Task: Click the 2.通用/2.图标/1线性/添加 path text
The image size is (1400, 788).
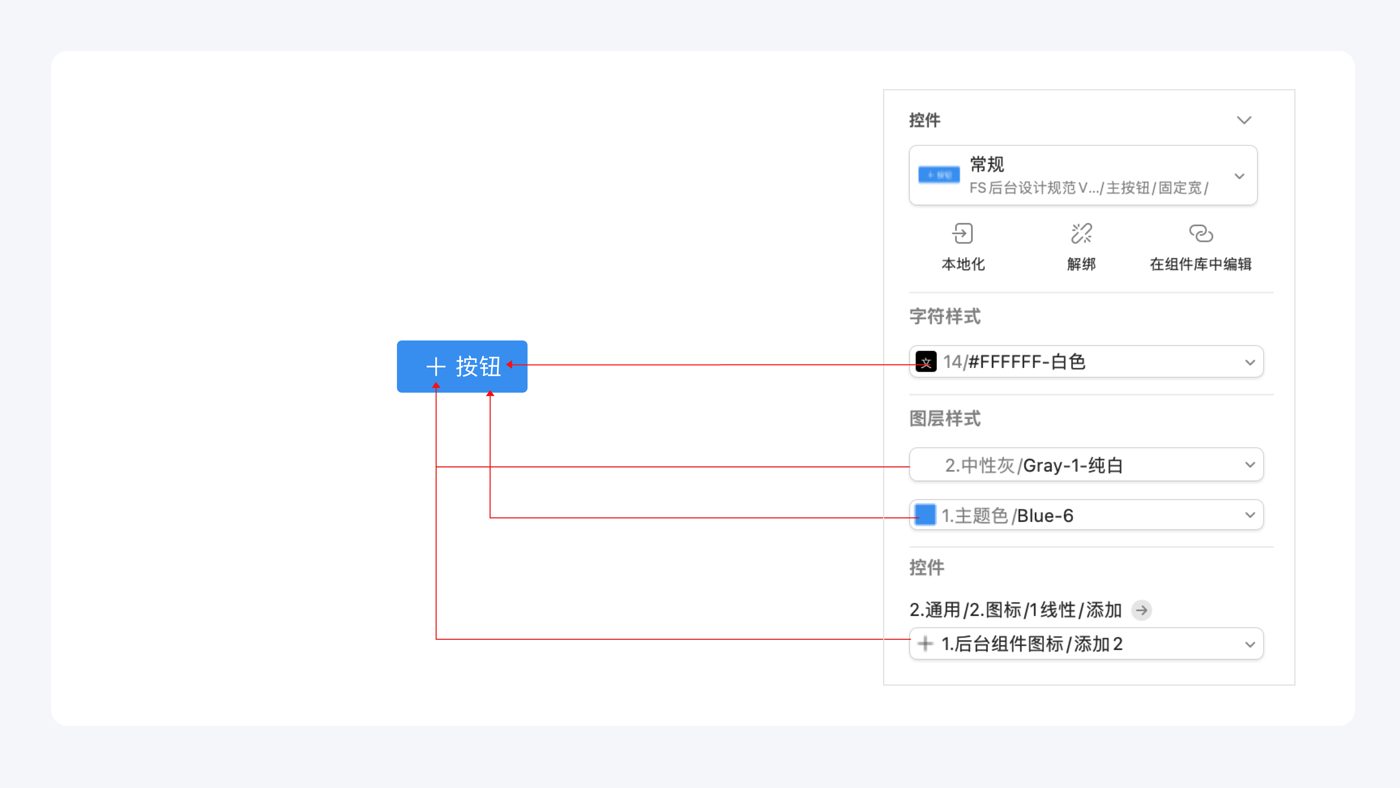Action: [x=1016, y=610]
